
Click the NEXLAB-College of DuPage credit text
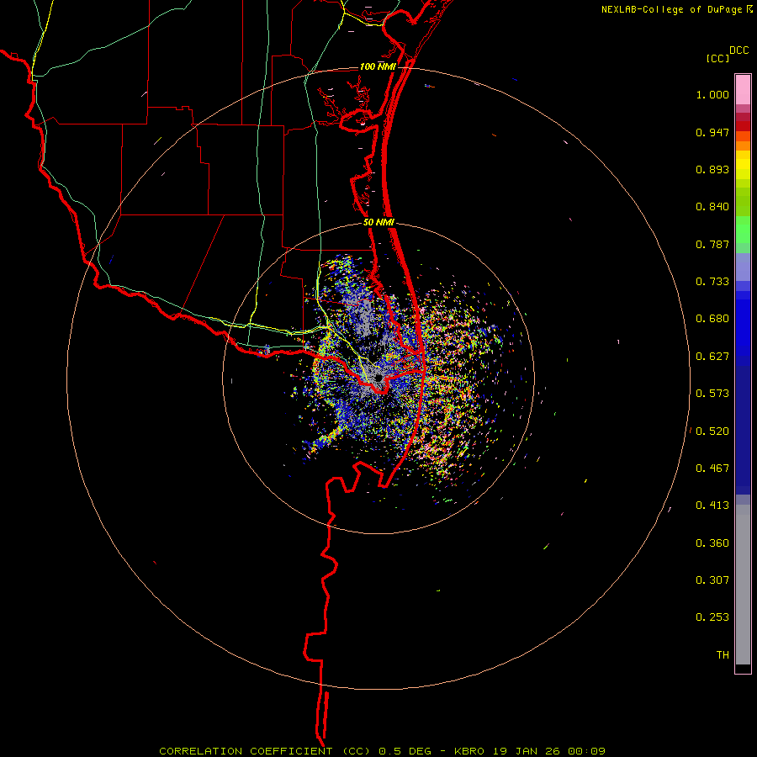671,9
